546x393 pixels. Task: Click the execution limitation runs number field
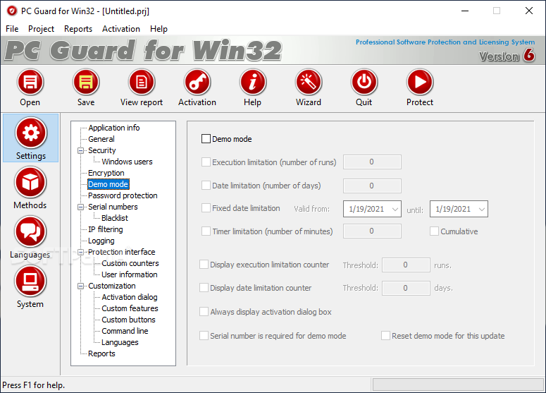372,162
